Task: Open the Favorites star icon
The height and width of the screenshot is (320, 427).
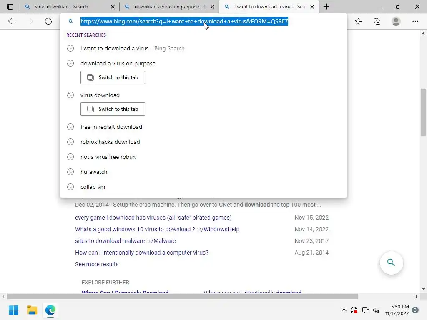Action: coord(359,21)
